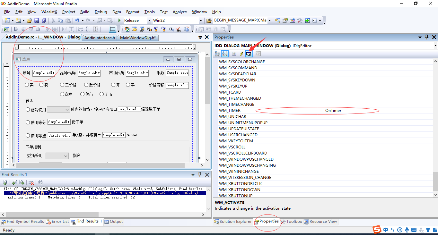Open the editor active files list arrow
Image resolution: width=438 pixels, height=235 pixels.
point(200,38)
